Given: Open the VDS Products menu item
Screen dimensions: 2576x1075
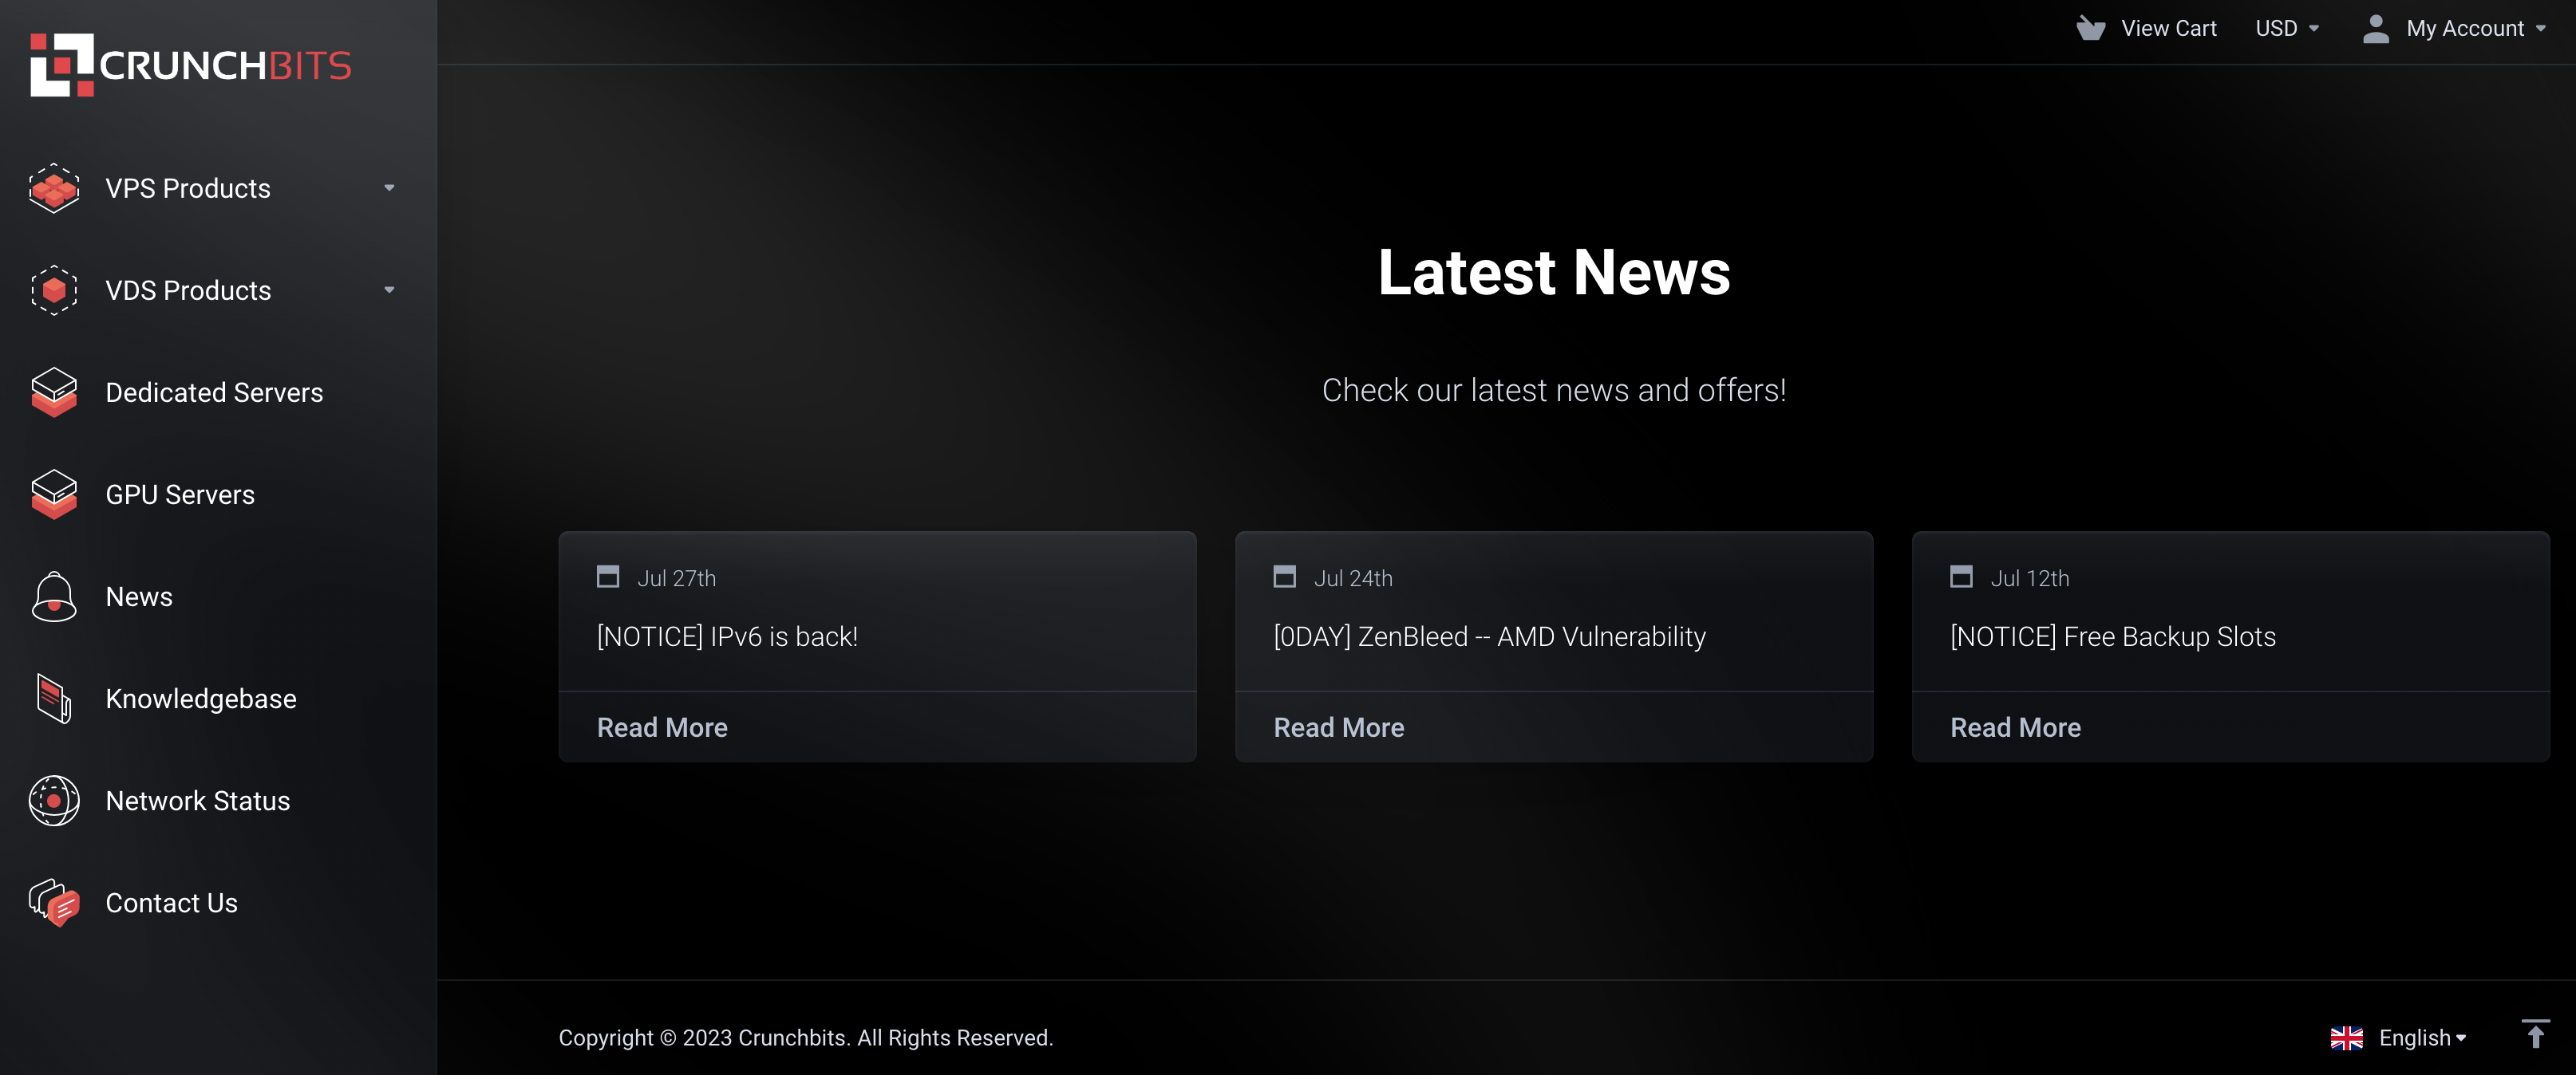Looking at the screenshot, I should [x=188, y=291].
